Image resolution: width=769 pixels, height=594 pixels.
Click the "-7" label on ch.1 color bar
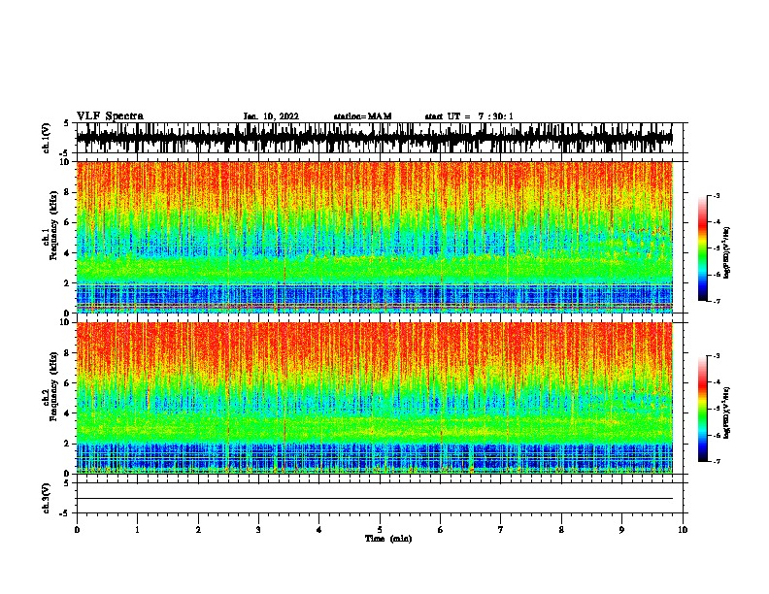[x=717, y=301]
